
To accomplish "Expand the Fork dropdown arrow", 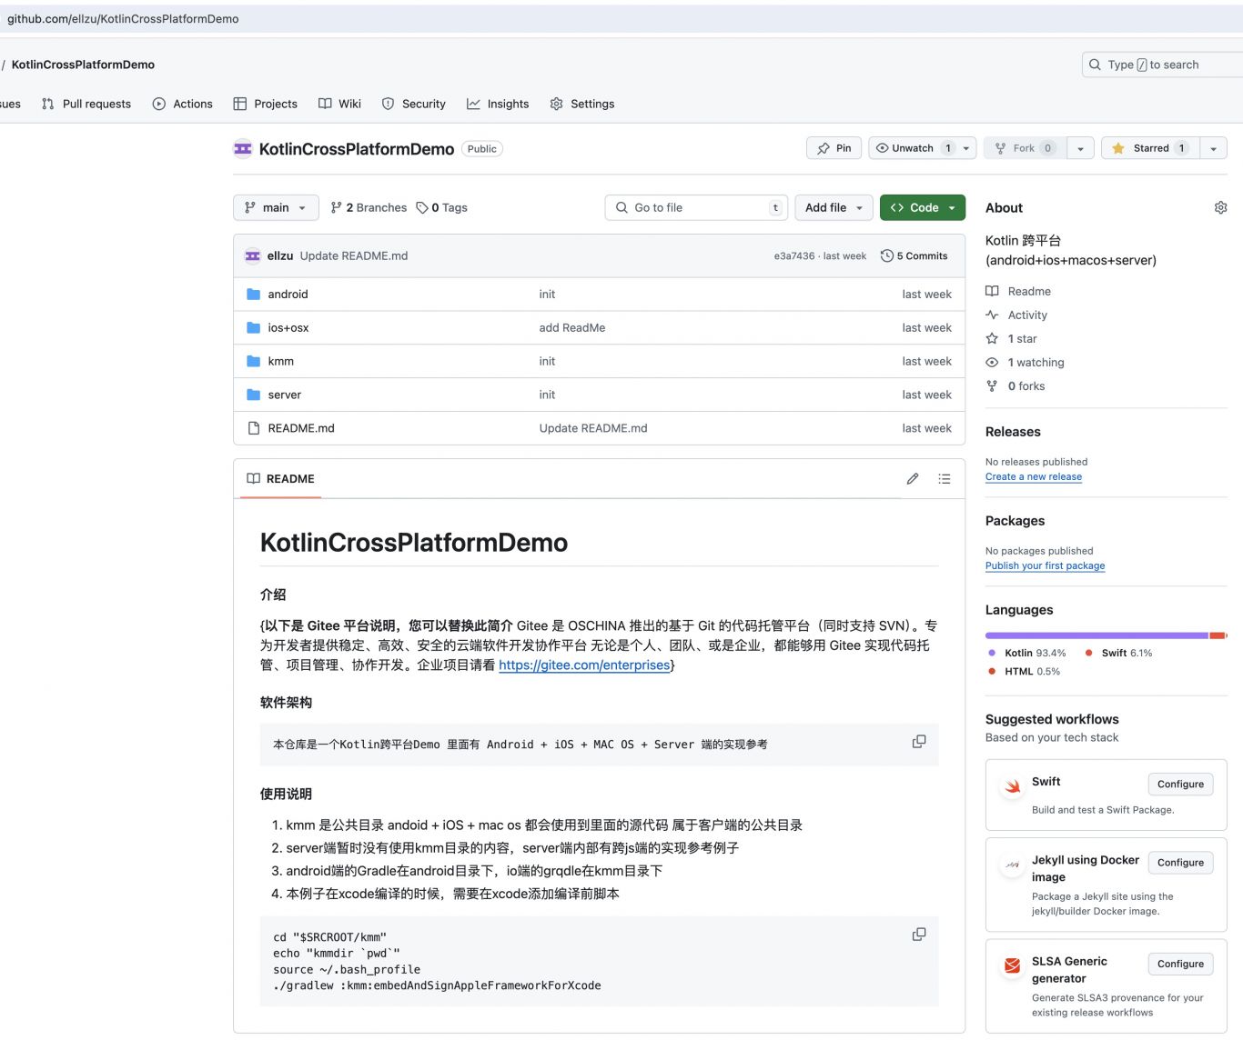I will pyautogui.click(x=1080, y=148).
